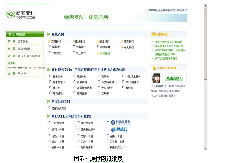Click the order amount ¥20.00
Screen dimensions: 225x163
pos(22,73)
